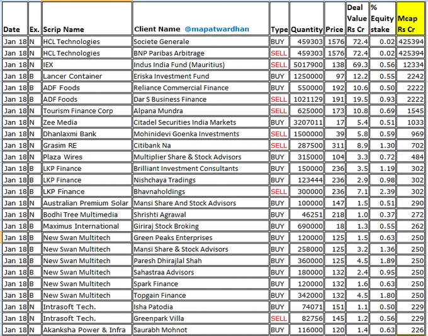Click the Citibank Na client cell
Screen dimensions: 428x336
click(x=201, y=146)
